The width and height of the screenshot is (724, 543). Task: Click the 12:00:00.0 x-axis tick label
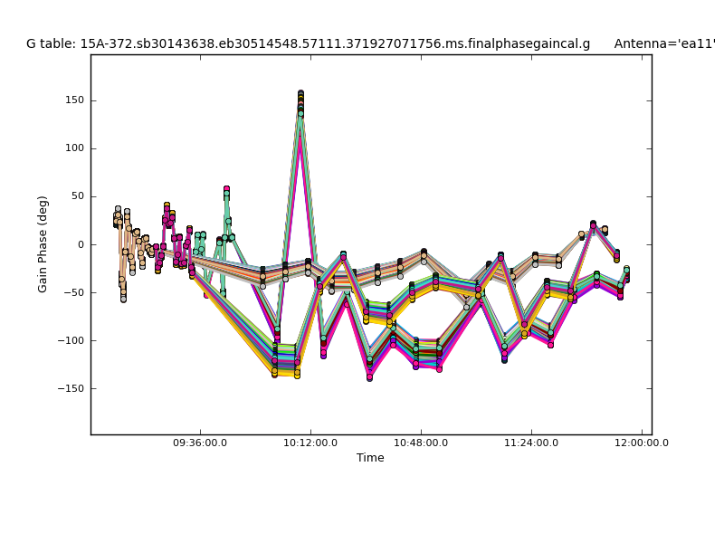641,443
